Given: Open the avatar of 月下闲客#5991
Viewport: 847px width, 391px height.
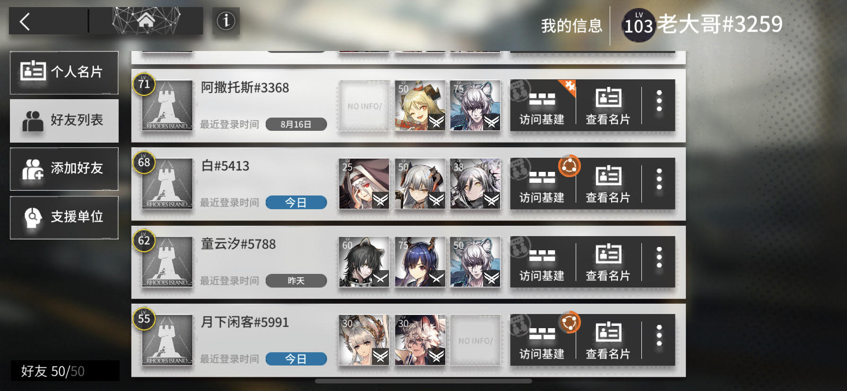Looking at the screenshot, I should click(167, 340).
